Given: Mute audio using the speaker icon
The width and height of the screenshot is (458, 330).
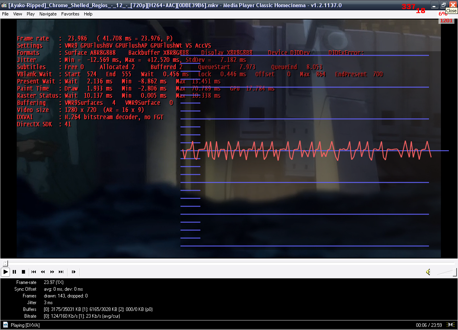Looking at the screenshot, I should (428, 272).
